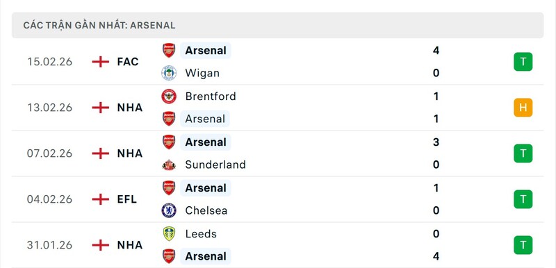Click the Leeds club crest icon
556x268 pixels.
[x=169, y=234]
